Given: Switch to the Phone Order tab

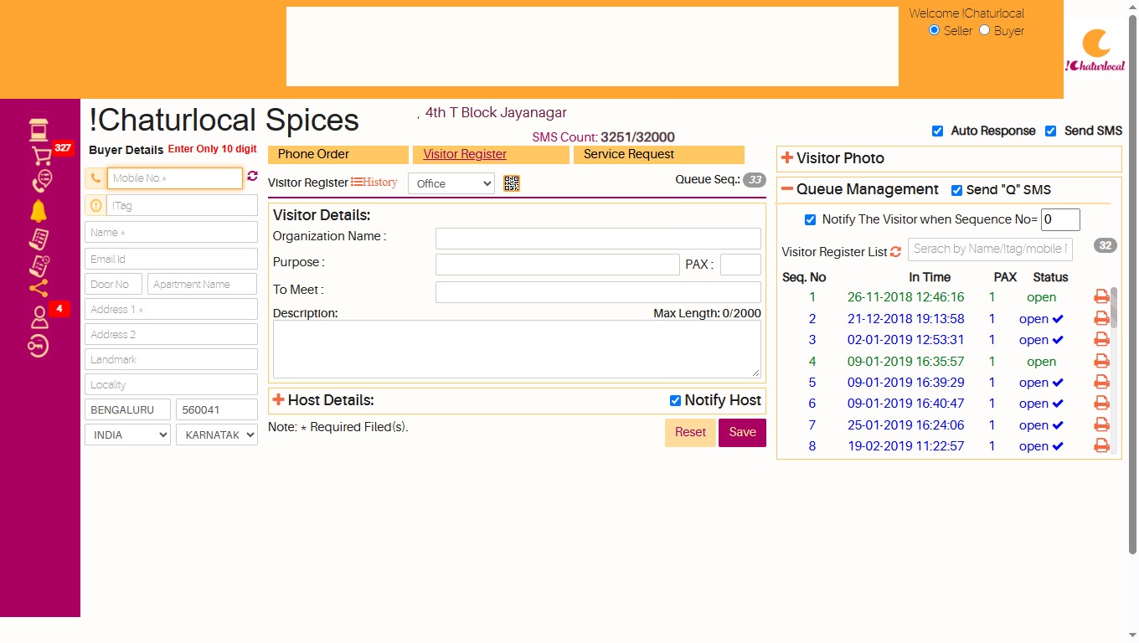Looking at the screenshot, I should pos(338,154).
